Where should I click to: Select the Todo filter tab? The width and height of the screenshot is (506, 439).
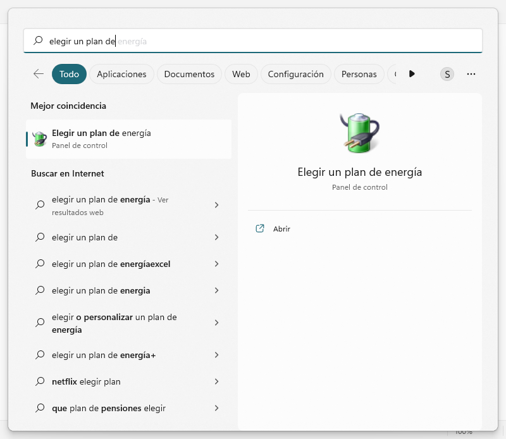(x=69, y=74)
